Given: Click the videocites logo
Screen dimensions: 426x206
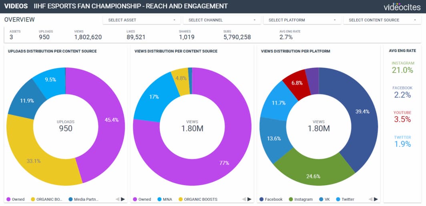Looking at the screenshot, I should pos(402,6).
